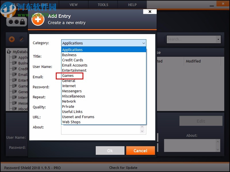The height and width of the screenshot is (172, 230).
Task: Select Credit Cards in the category list
Action: [104, 60]
